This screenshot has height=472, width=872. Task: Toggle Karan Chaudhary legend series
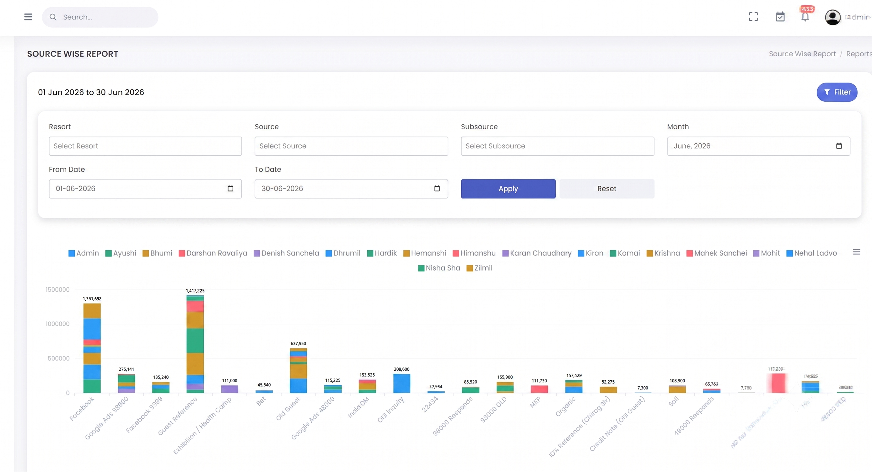point(537,253)
